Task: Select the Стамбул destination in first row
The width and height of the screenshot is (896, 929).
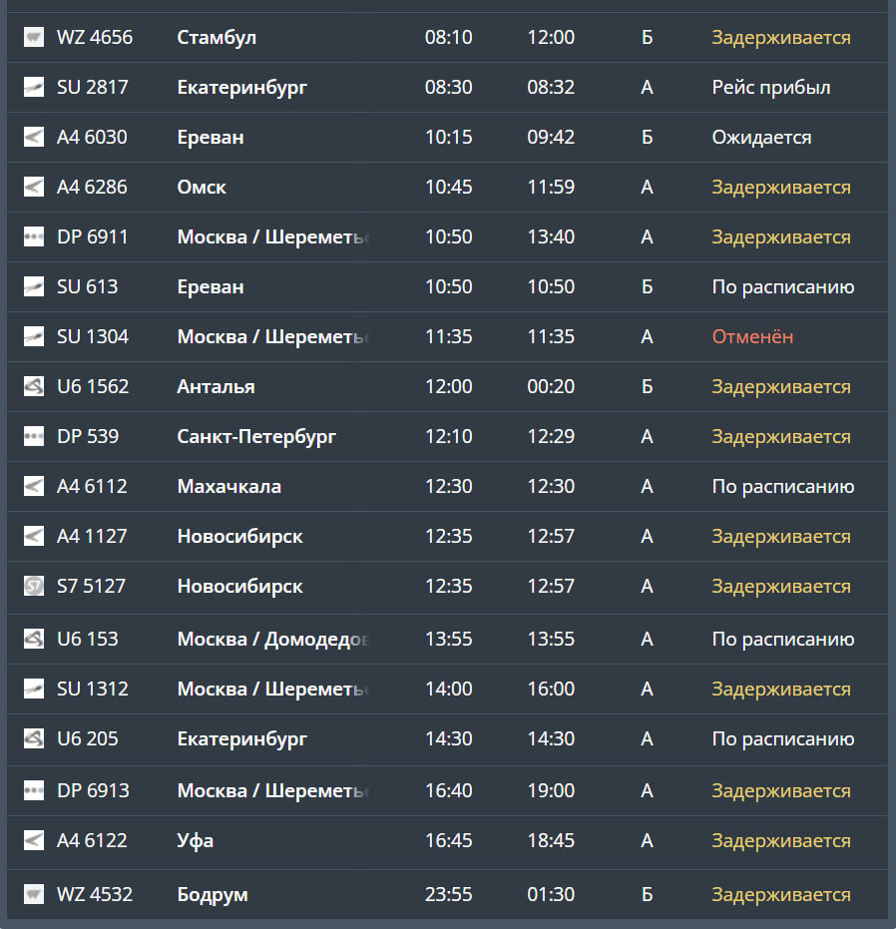Action: (x=217, y=37)
